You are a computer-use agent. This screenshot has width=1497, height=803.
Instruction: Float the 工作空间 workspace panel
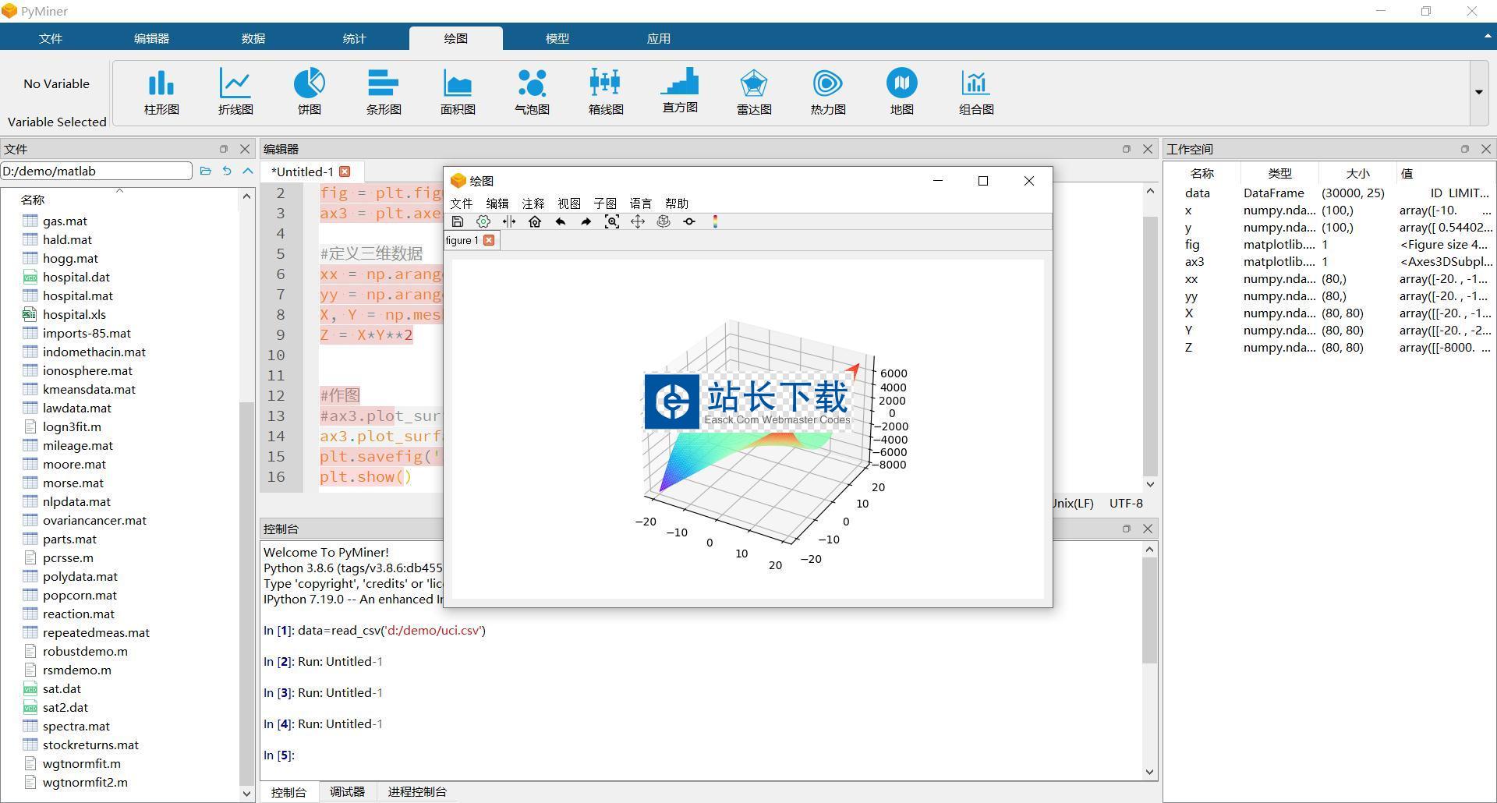1464,149
